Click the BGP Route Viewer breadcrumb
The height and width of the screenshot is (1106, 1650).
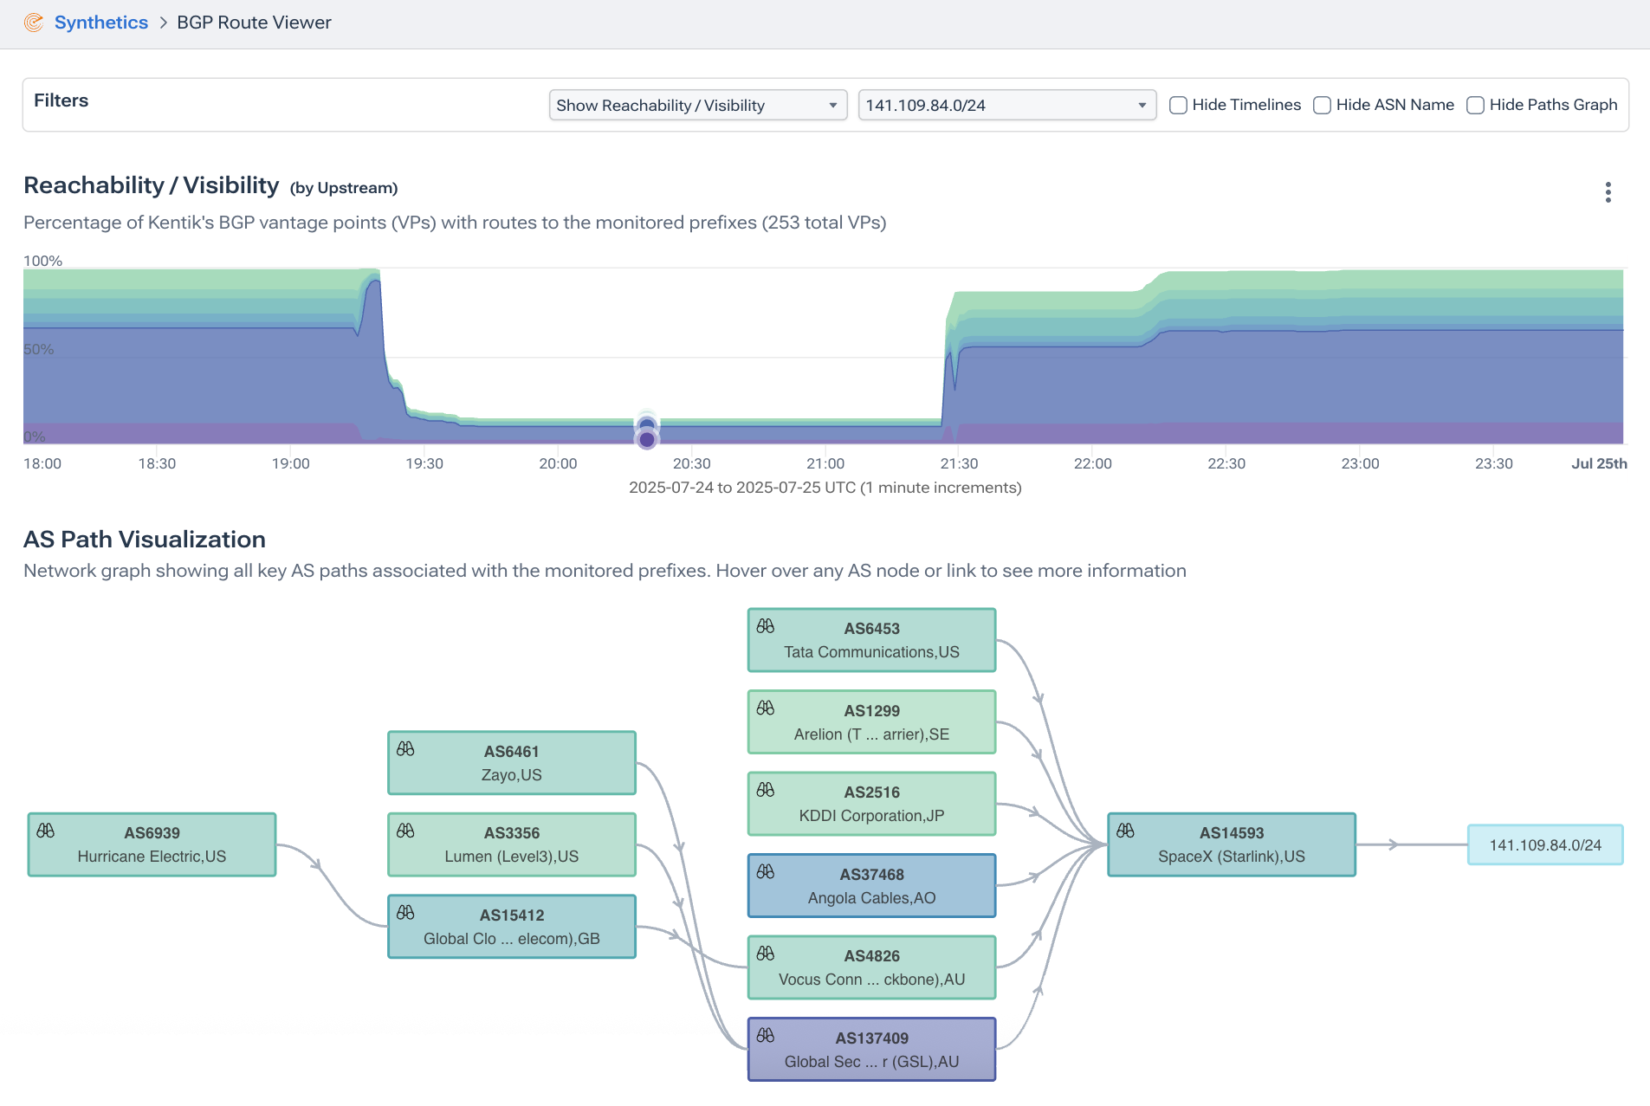click(x=254, y=23)
